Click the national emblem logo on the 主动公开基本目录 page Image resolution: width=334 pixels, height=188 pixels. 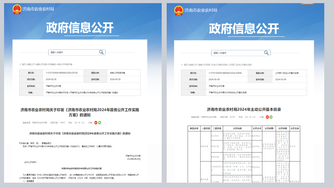[x=179, y=10]
